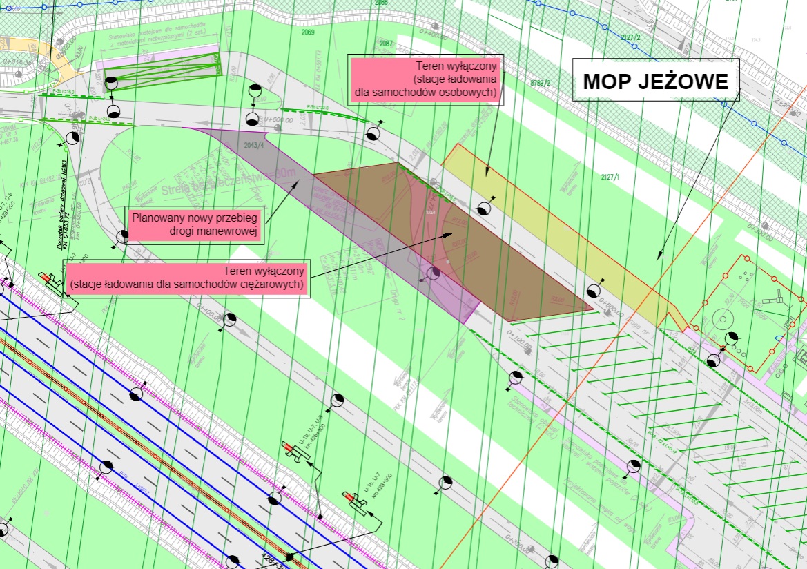Select the lamp symbol on the yellow charging area
Screen dimensions: 807x569
coord(484,208)
